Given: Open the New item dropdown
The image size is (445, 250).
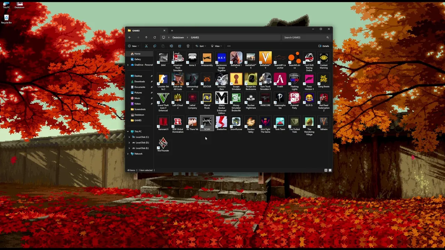Looking at the screenshot, I should pyautogui.click(x=133, y=46).
